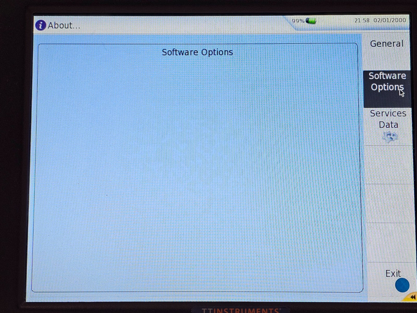Click the yellow double-arrow corner icon
This screenshot has height=313, width=417.
point(412,297)
